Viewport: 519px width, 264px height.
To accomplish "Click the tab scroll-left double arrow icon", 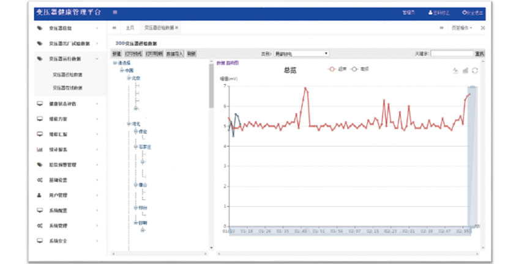I will point(114,28).
